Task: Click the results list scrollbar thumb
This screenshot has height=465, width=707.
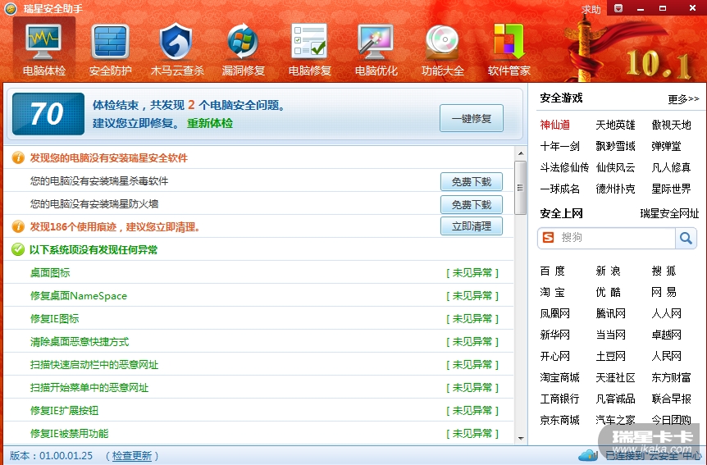Action: point(520,188)
